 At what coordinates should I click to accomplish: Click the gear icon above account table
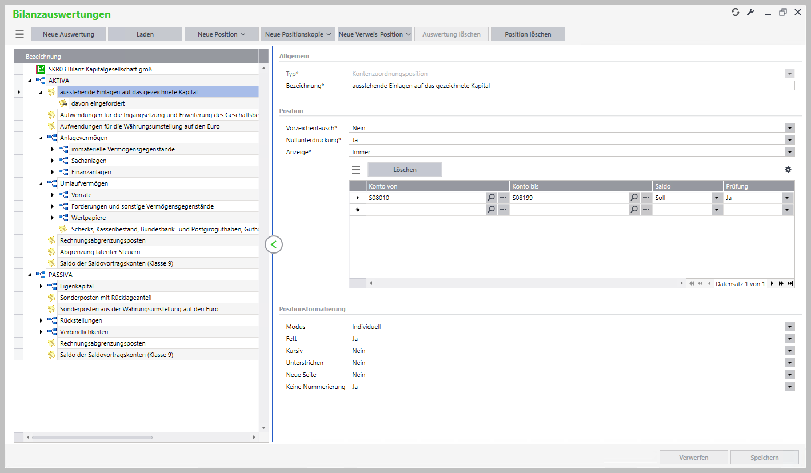pyautogui.click(x=788, y=170)
